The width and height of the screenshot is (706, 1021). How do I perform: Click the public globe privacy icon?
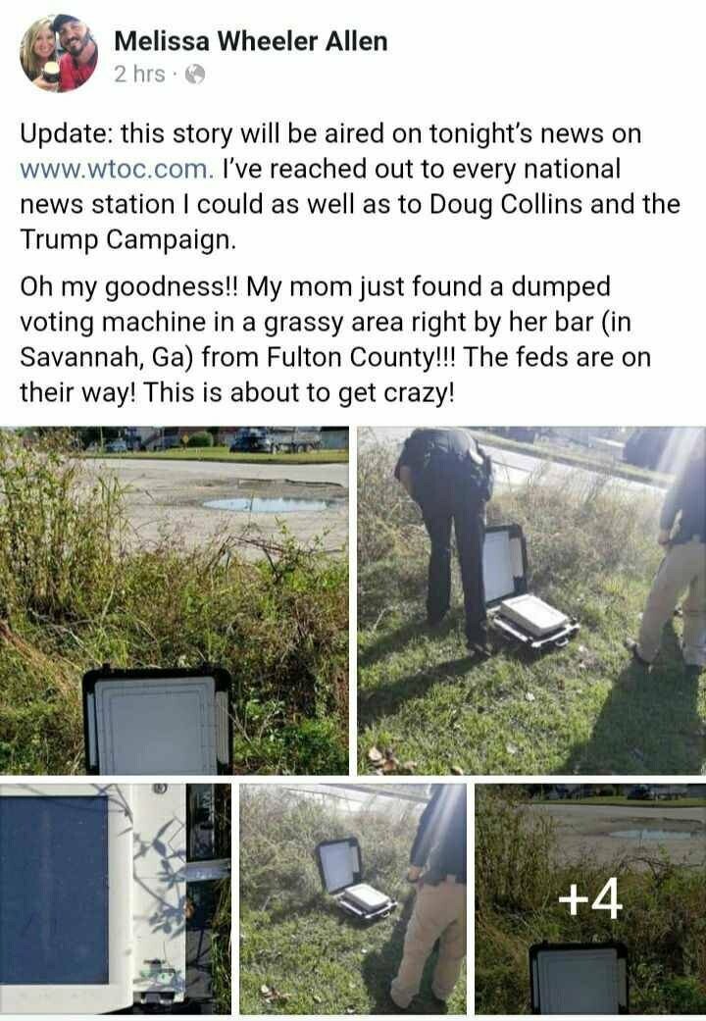pyautogui.click(x=195, y=75)
